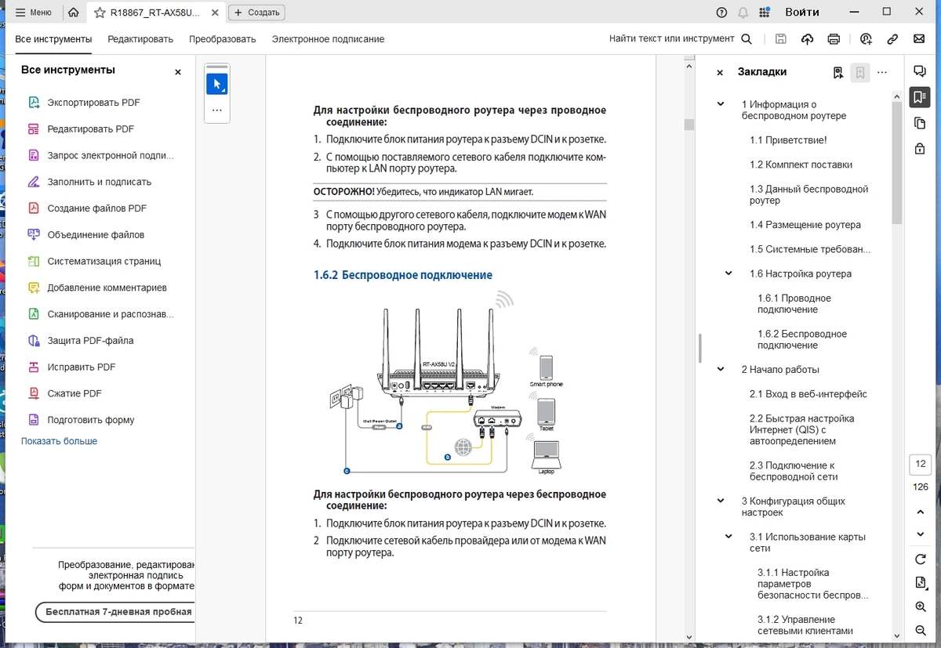
Task: Star the R18867_RT-AX58U document tab
Action: [x=100, y=13]
